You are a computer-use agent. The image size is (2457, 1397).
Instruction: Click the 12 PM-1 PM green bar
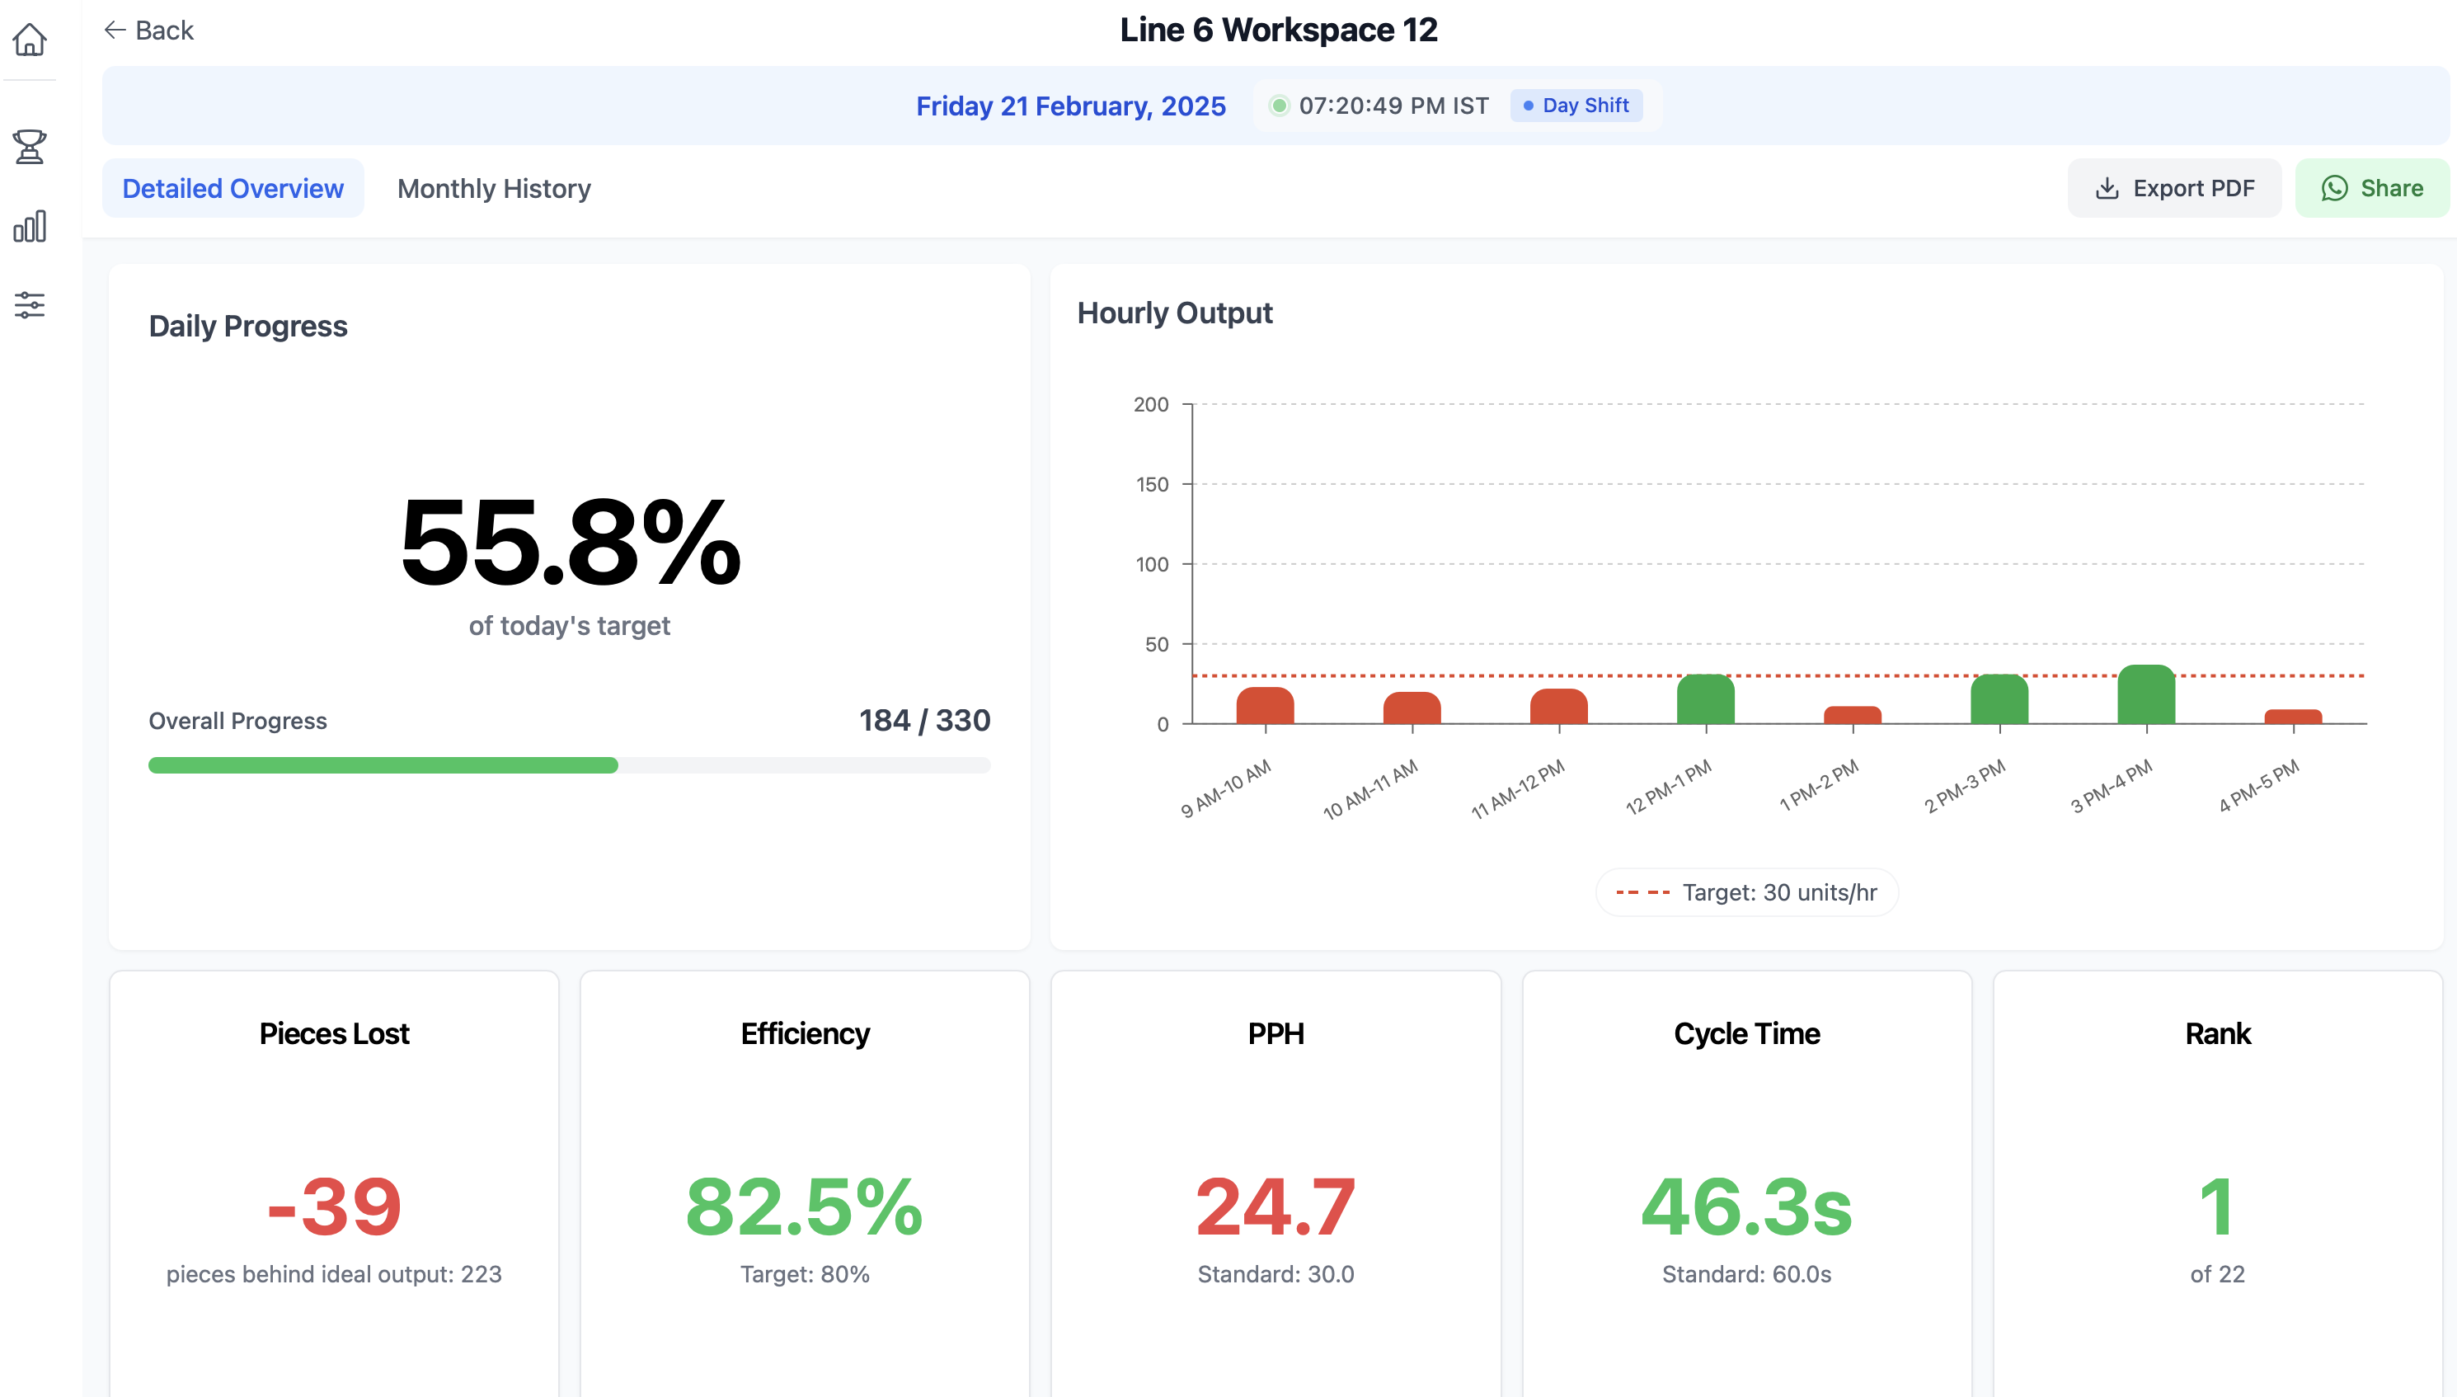coord(1705,700)
